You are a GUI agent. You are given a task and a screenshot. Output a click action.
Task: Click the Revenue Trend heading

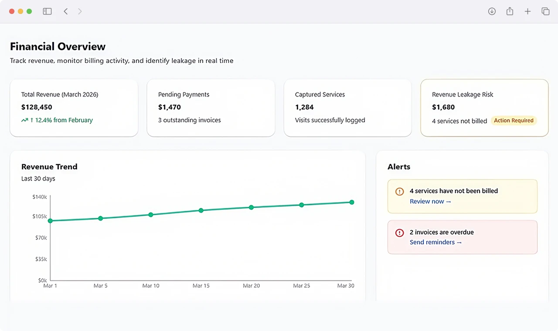click(49, 167)
